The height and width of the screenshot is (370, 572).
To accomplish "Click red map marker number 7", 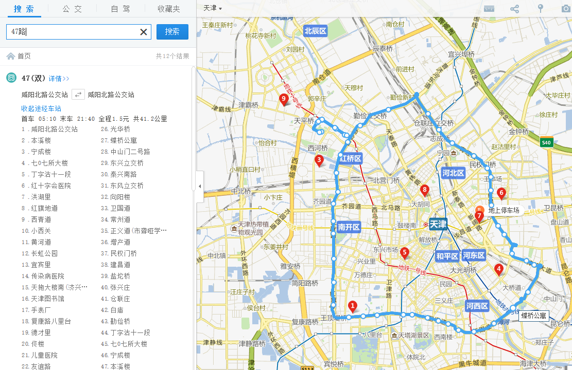I will tap(479, 216).
